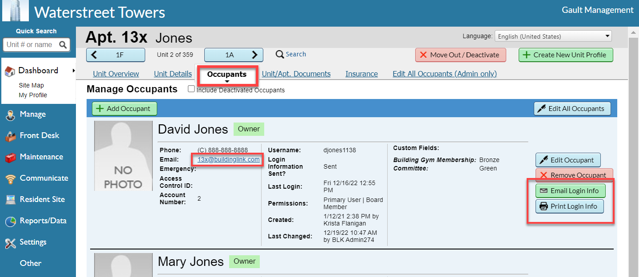639x277 pixels.
Task: Click the Communicate wifi icon
Action: [x=10, y=179]
